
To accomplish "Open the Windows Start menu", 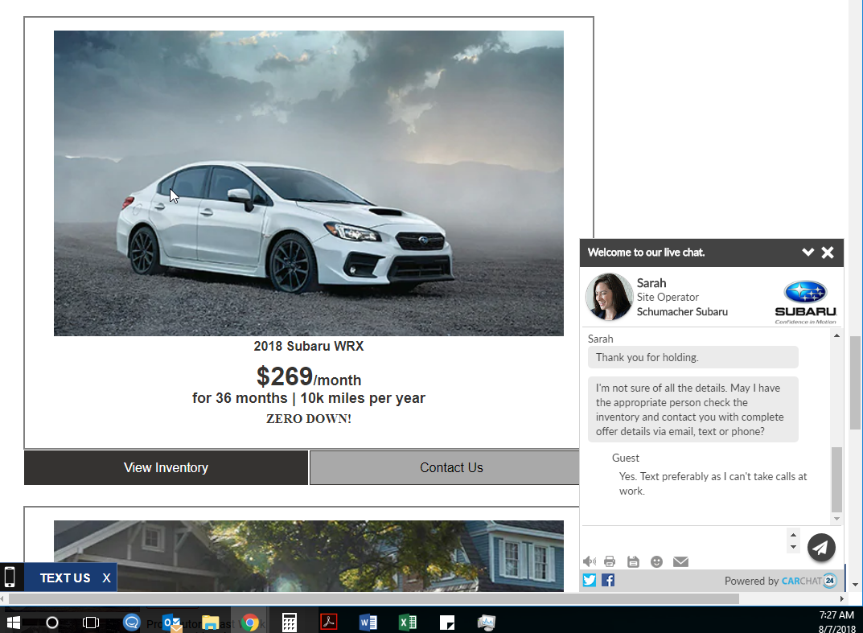I will 13,623.
